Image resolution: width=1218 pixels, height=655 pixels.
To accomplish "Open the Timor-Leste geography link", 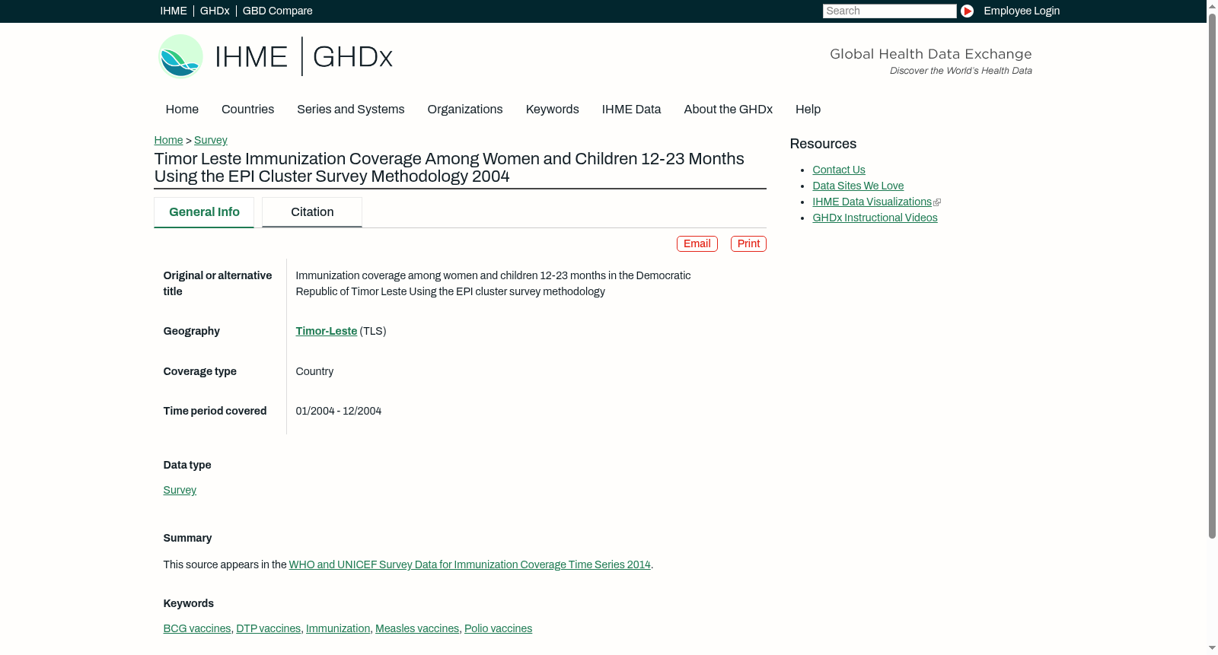I will point(326,331).
